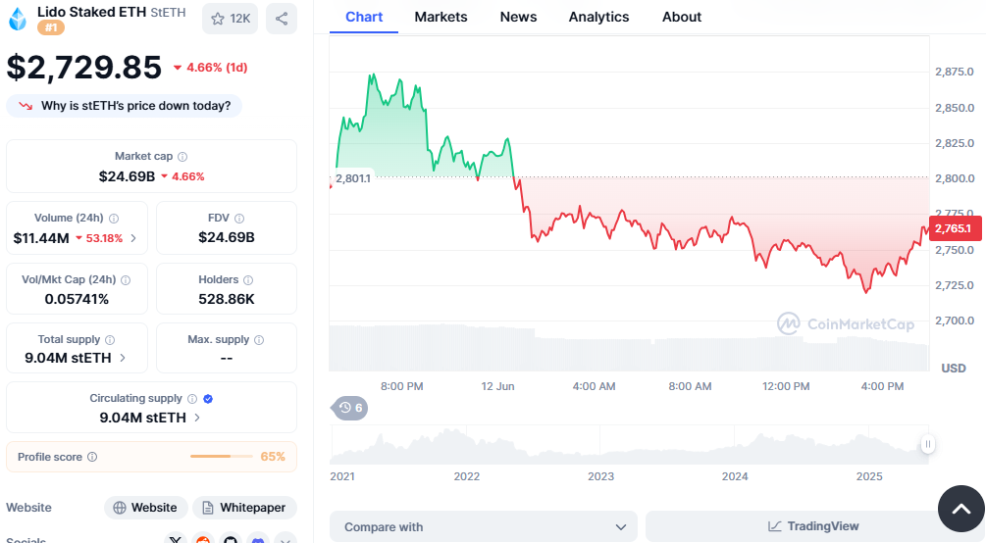Viewport: 986px width, 543px height.
Task: Click the Profile score info icon
Action: 92,457
